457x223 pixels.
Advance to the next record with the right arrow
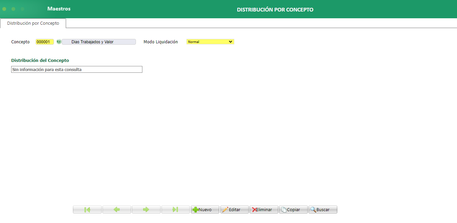(146, 209)
